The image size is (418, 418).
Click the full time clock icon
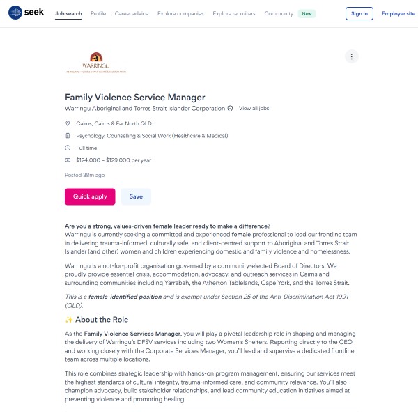pos(68,148)
